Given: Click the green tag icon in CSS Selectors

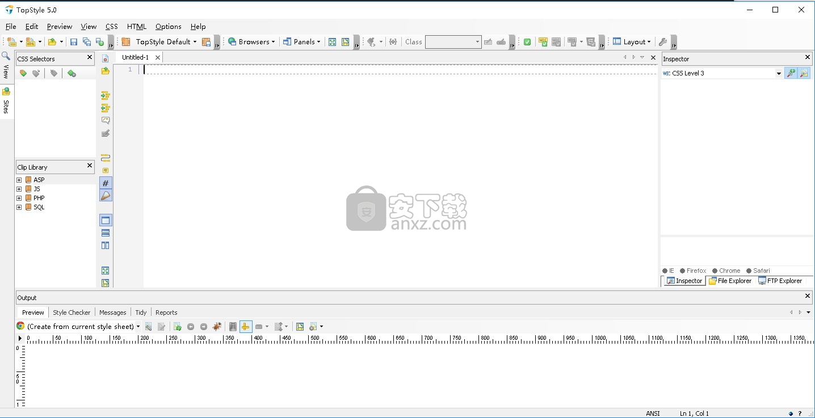Looking at the screenshot, I should tap(72, 73).
